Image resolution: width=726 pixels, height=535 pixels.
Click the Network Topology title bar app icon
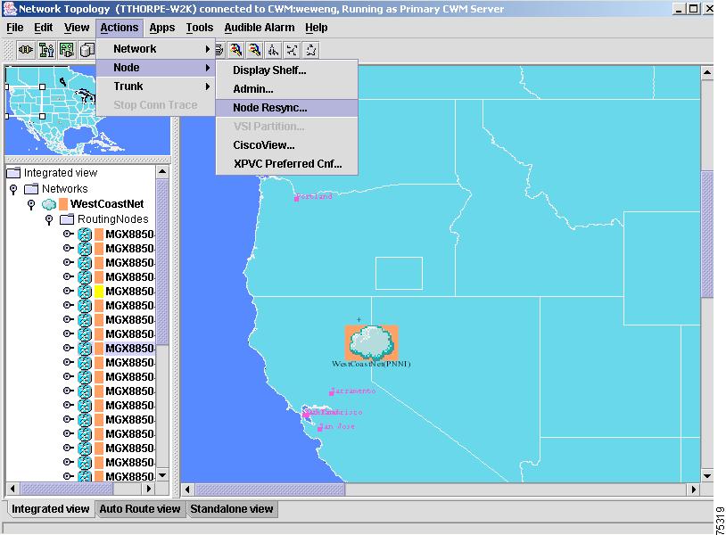(x=10, y=9)
